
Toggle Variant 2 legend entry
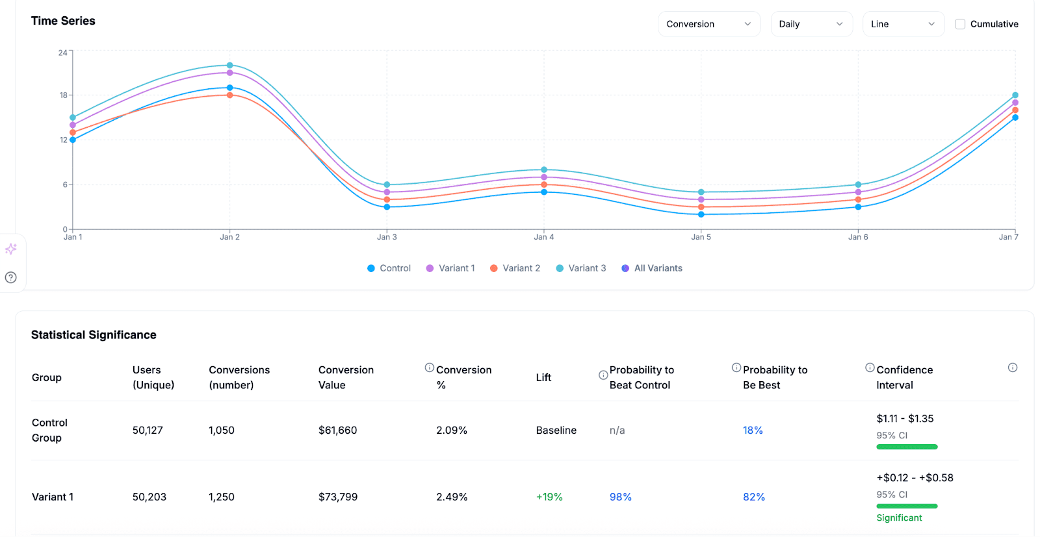coord(515,268)
